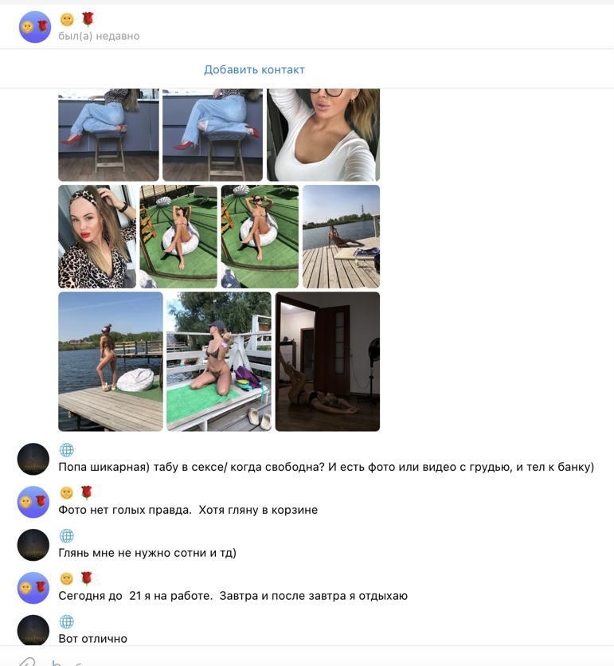614x666 pixels.
Task: Click globe icon above "Попа шикарная" message
Action: point(67,450)
